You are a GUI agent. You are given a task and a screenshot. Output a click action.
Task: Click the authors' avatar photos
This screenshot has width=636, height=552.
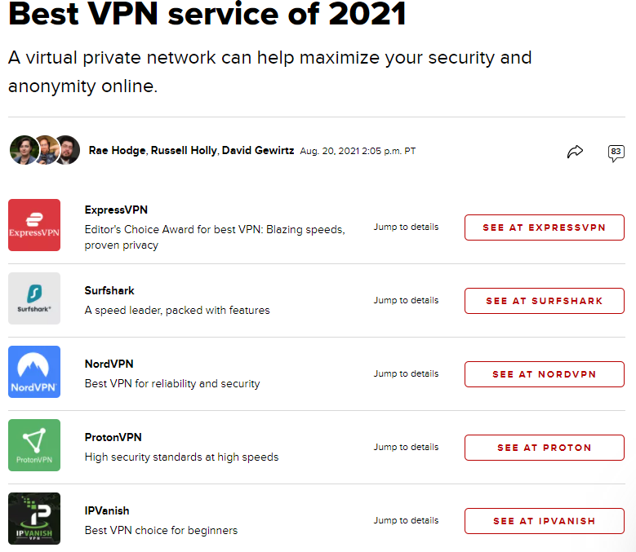coord(44,150)
